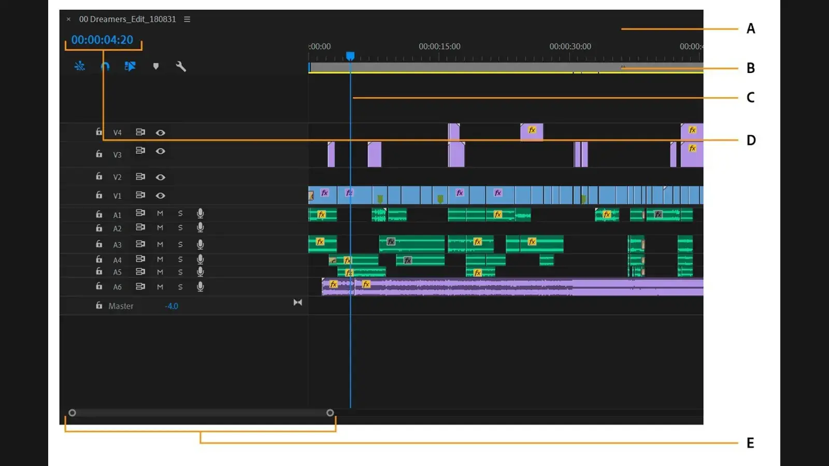Click left handle of zoom scroll bar
Viewport: 829px width, 466px height.
coord(72,413)
